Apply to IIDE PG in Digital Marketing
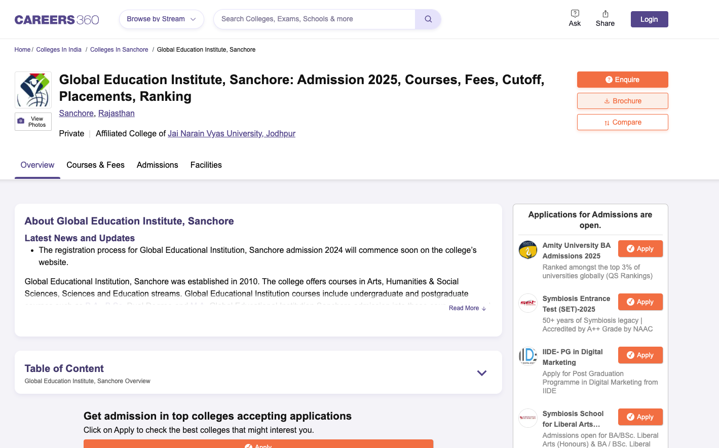This screenshot has height=448, width=719. 640,355
